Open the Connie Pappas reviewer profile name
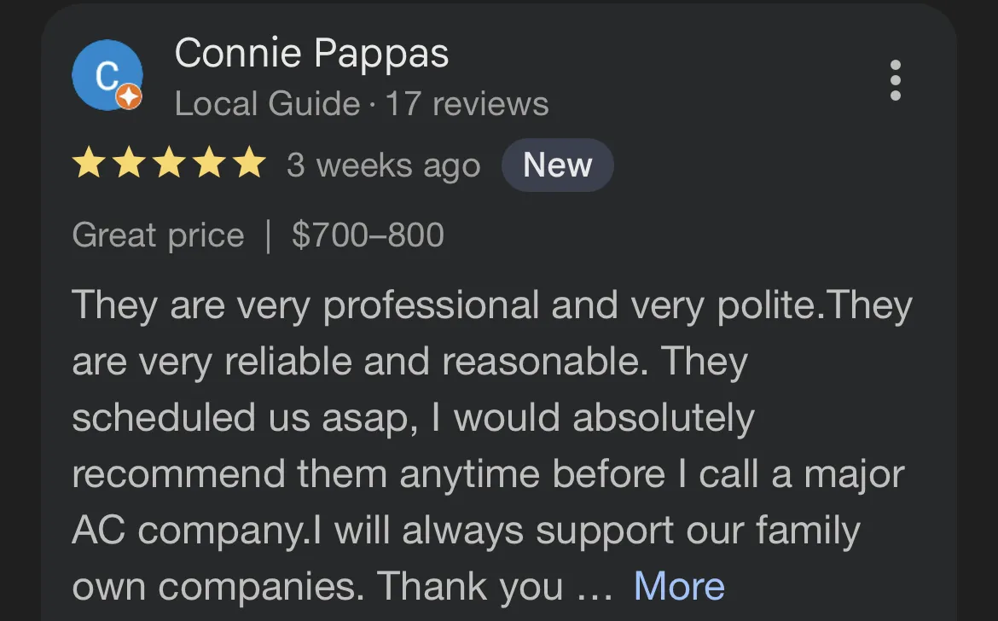Viewport: 998px width, 621px height. pos(311,55)
